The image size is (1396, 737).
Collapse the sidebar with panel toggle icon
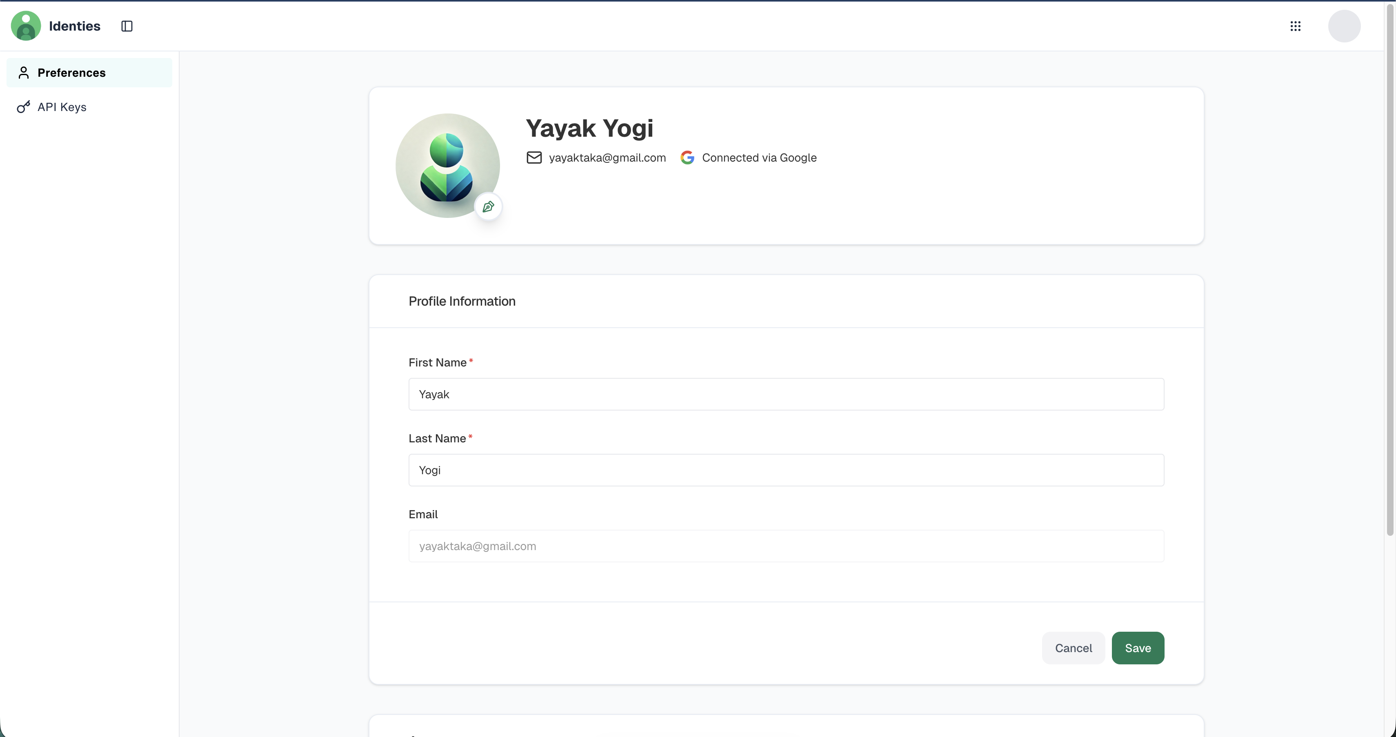127,26
